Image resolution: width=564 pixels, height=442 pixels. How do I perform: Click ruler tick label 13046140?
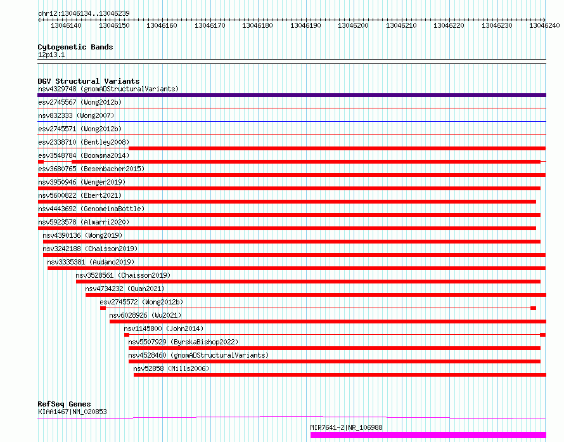point(66,25)
